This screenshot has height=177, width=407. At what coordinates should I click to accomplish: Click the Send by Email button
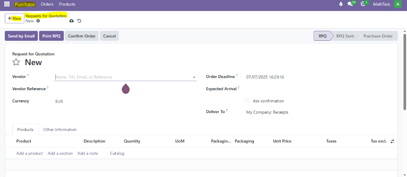[x=21, y=36]
